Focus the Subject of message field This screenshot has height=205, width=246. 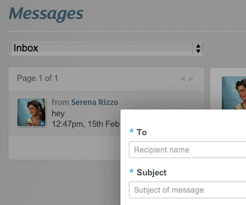[187, 190]
